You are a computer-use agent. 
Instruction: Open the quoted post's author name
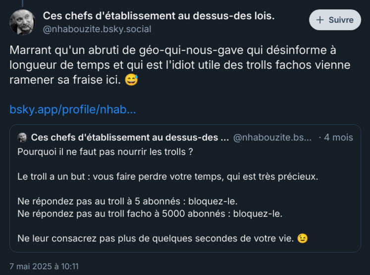pos(130,137)
